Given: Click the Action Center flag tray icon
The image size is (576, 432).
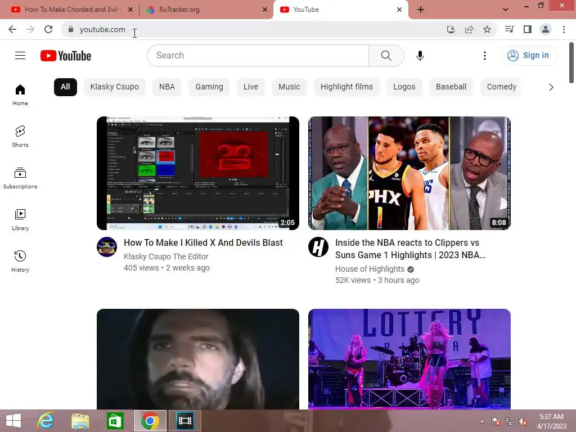Looking at the screenshot, I should tap(496, 421).
